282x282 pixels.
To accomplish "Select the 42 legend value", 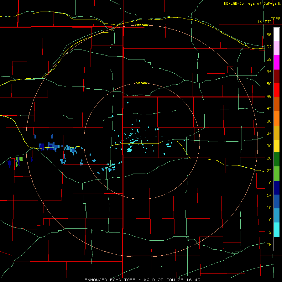I will (269, 109).
